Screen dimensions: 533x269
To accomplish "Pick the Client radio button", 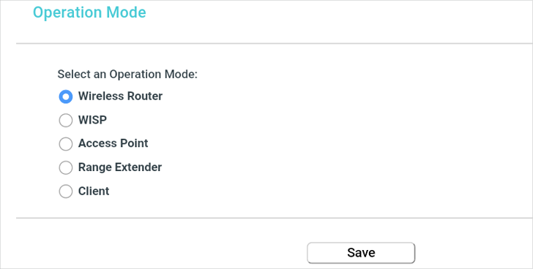I will coord(66,192).
